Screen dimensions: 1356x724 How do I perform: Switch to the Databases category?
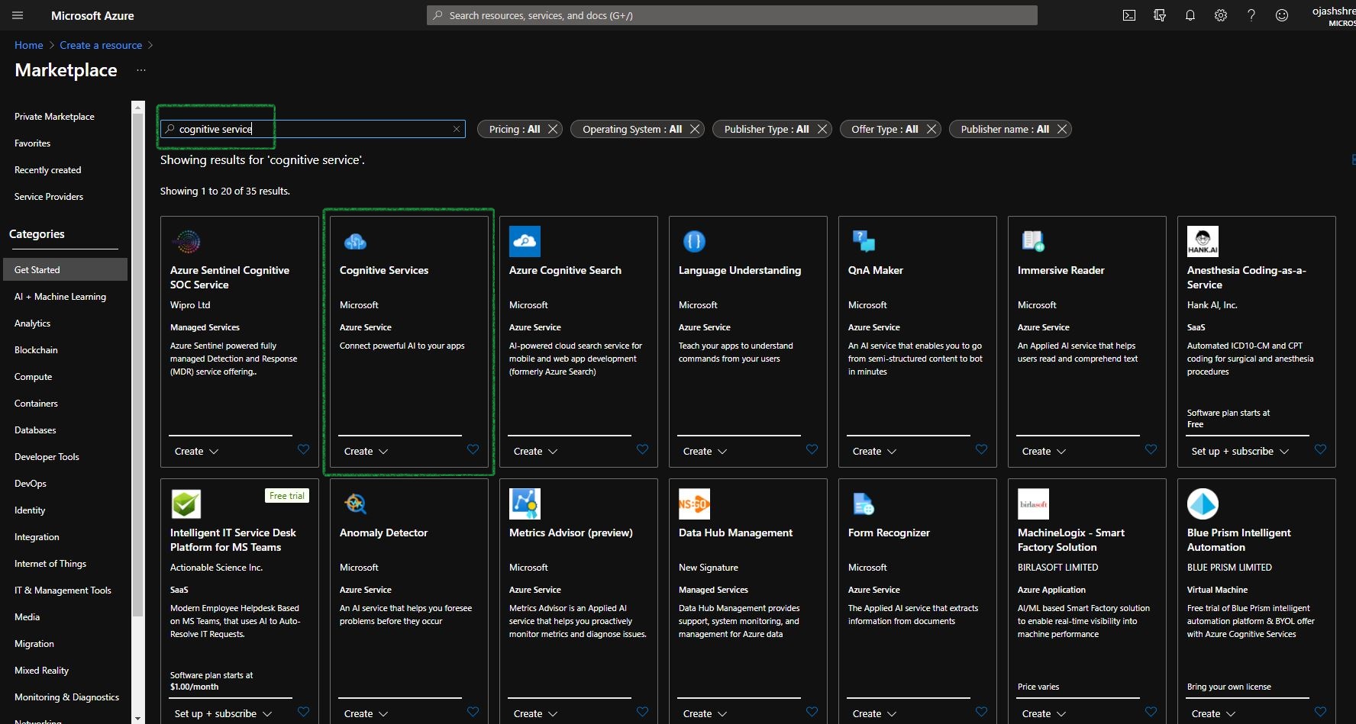(34, 430)
